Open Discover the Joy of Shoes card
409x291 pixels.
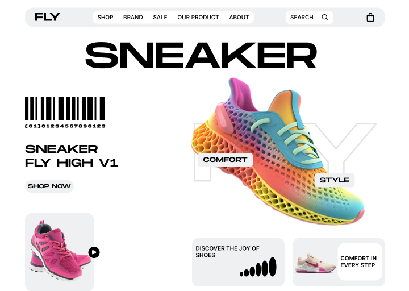238,262
